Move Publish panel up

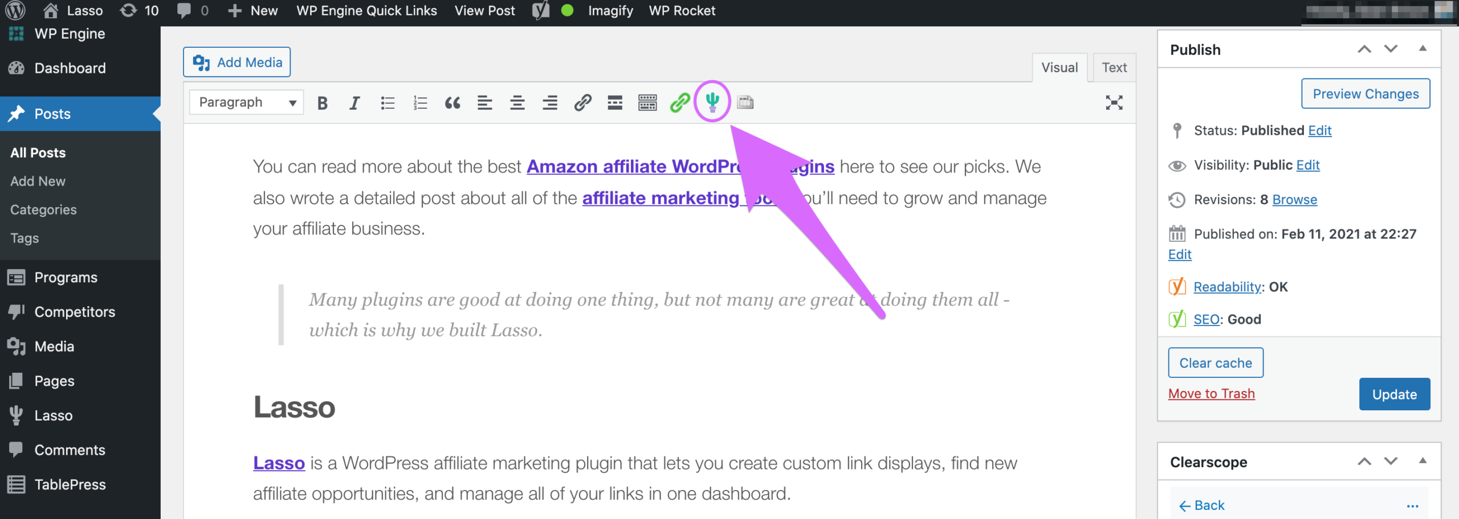tap(1364, 50)
